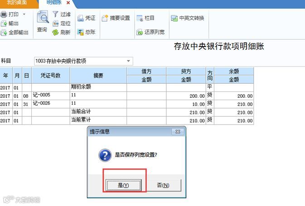The height and width of the screenshot is (206, 305).
Task: Click the 摘要 column header
Action: (x=98, y=76)
